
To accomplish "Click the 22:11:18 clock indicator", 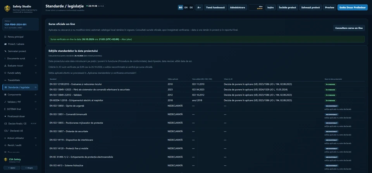I will 95,6.
